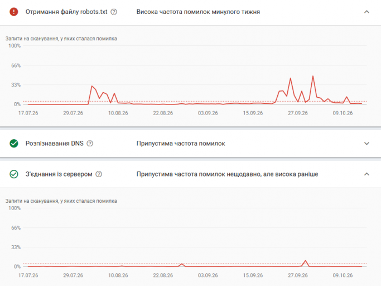This screenshot has height=286, width=381.
Task: Click 09.10.26 date label on robots.txt chart
Action: [x=343, y=113]
